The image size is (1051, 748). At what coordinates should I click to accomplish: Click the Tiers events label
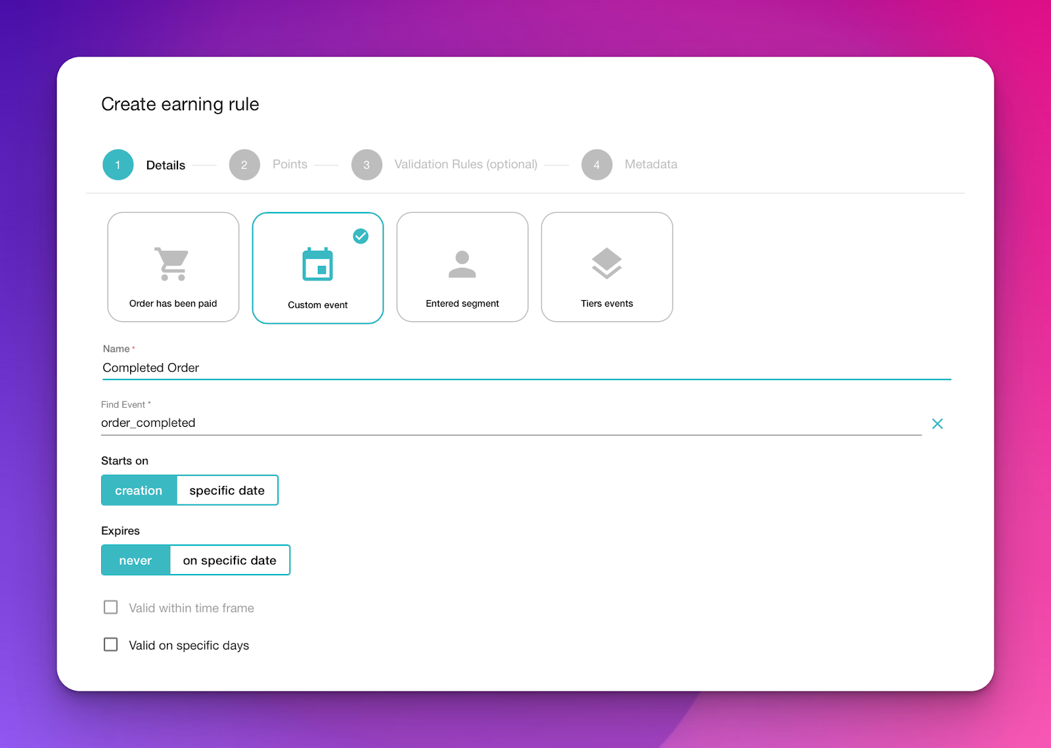coord(607,303)
